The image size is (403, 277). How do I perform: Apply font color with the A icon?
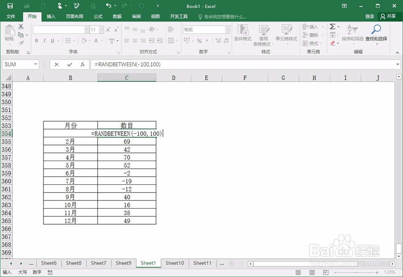coord(96,41)
